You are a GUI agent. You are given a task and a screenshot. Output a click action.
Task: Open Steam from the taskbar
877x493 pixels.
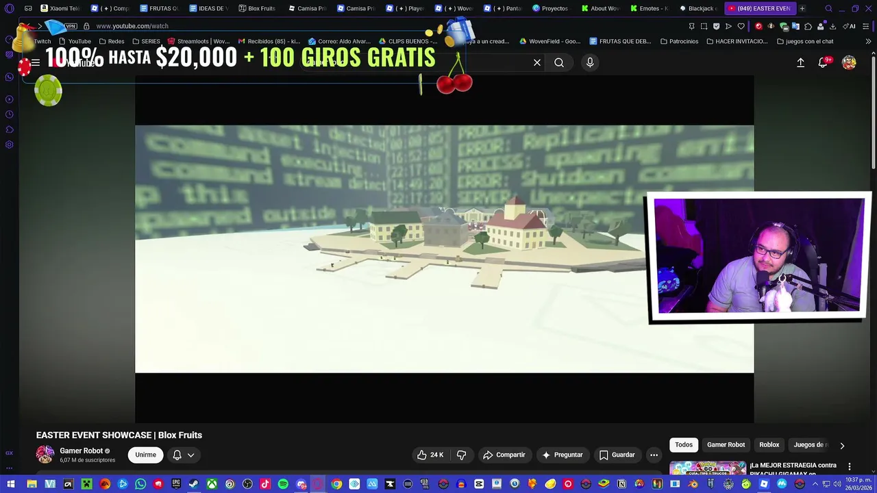(x=194, y=484)
